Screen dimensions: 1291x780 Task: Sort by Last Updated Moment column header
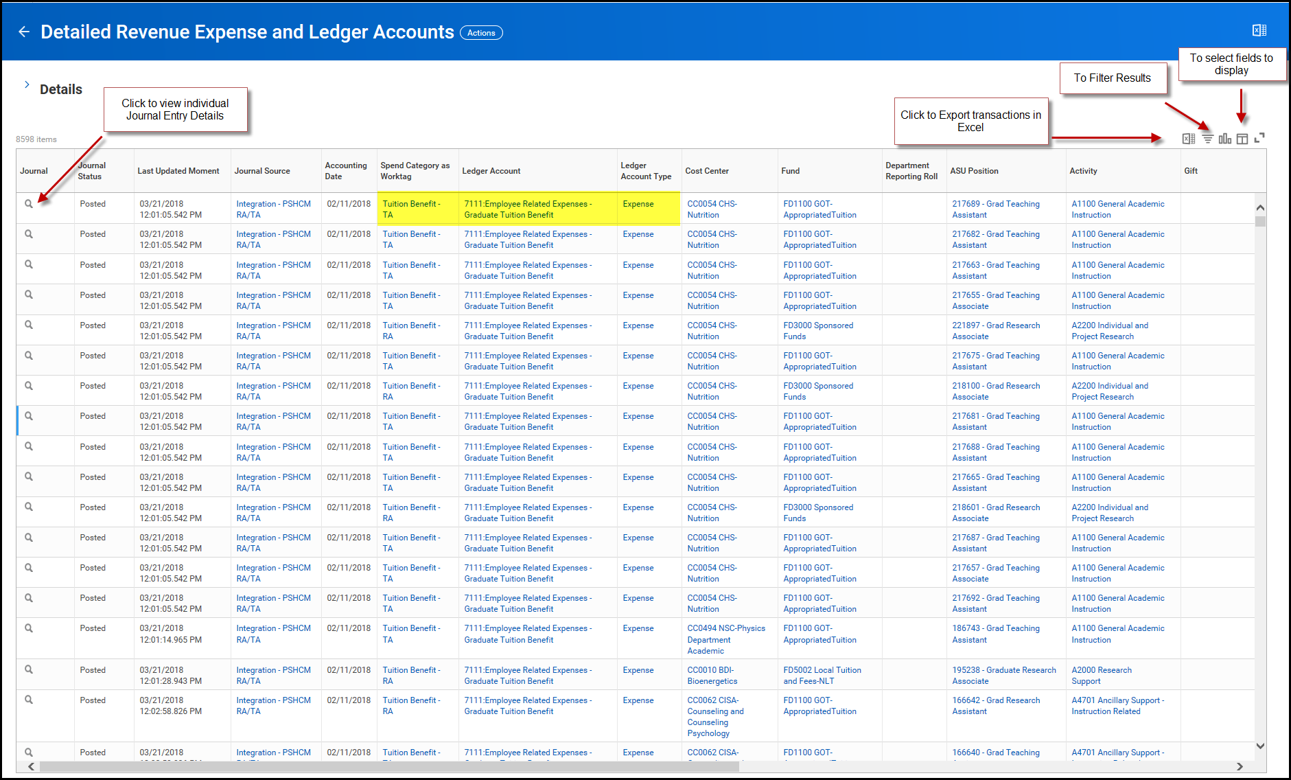pyautogui.click(x=178, y=171)
